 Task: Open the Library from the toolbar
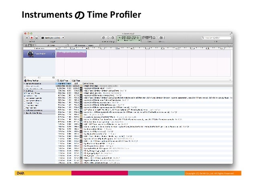(161, 38)
